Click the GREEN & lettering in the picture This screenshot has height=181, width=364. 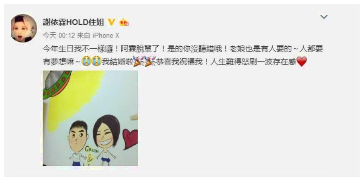90,154
